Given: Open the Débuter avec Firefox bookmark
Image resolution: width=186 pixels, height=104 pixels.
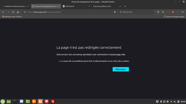Looking at the screenshot, I should point(12,17).
